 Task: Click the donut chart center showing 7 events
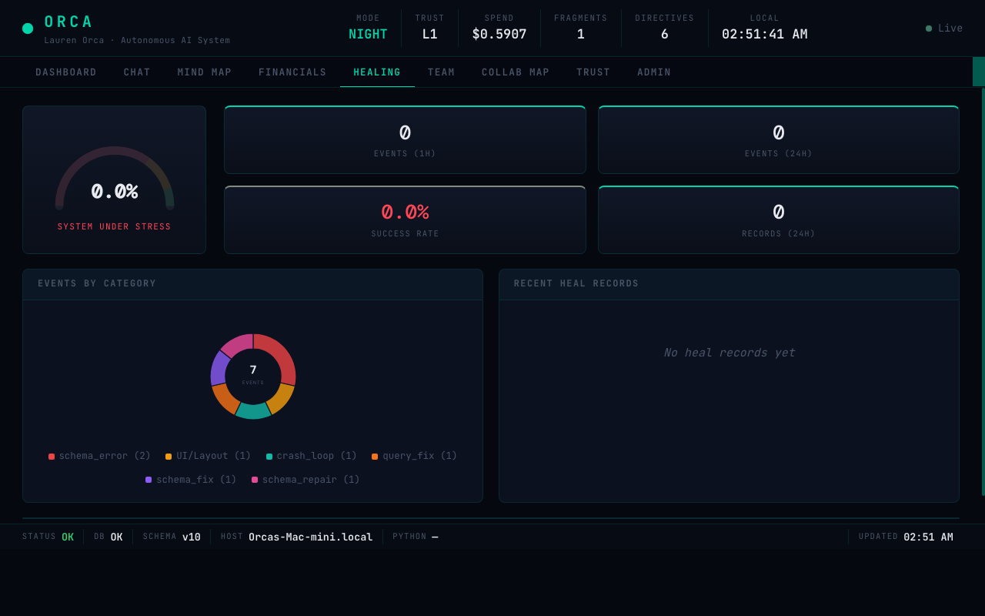pos(253,375)
